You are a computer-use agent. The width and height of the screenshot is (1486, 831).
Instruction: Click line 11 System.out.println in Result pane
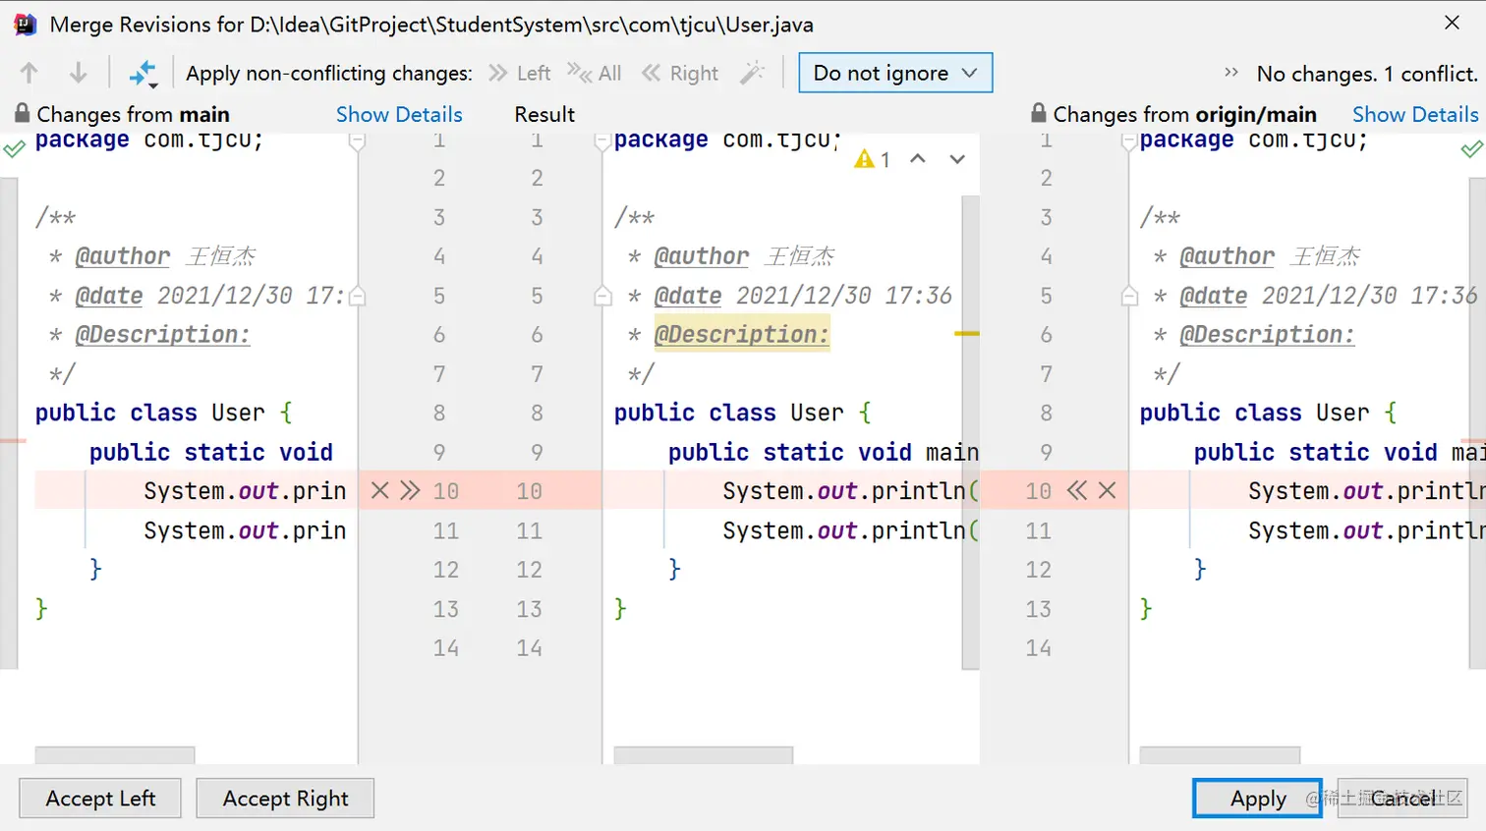click(x=850, y=530)
